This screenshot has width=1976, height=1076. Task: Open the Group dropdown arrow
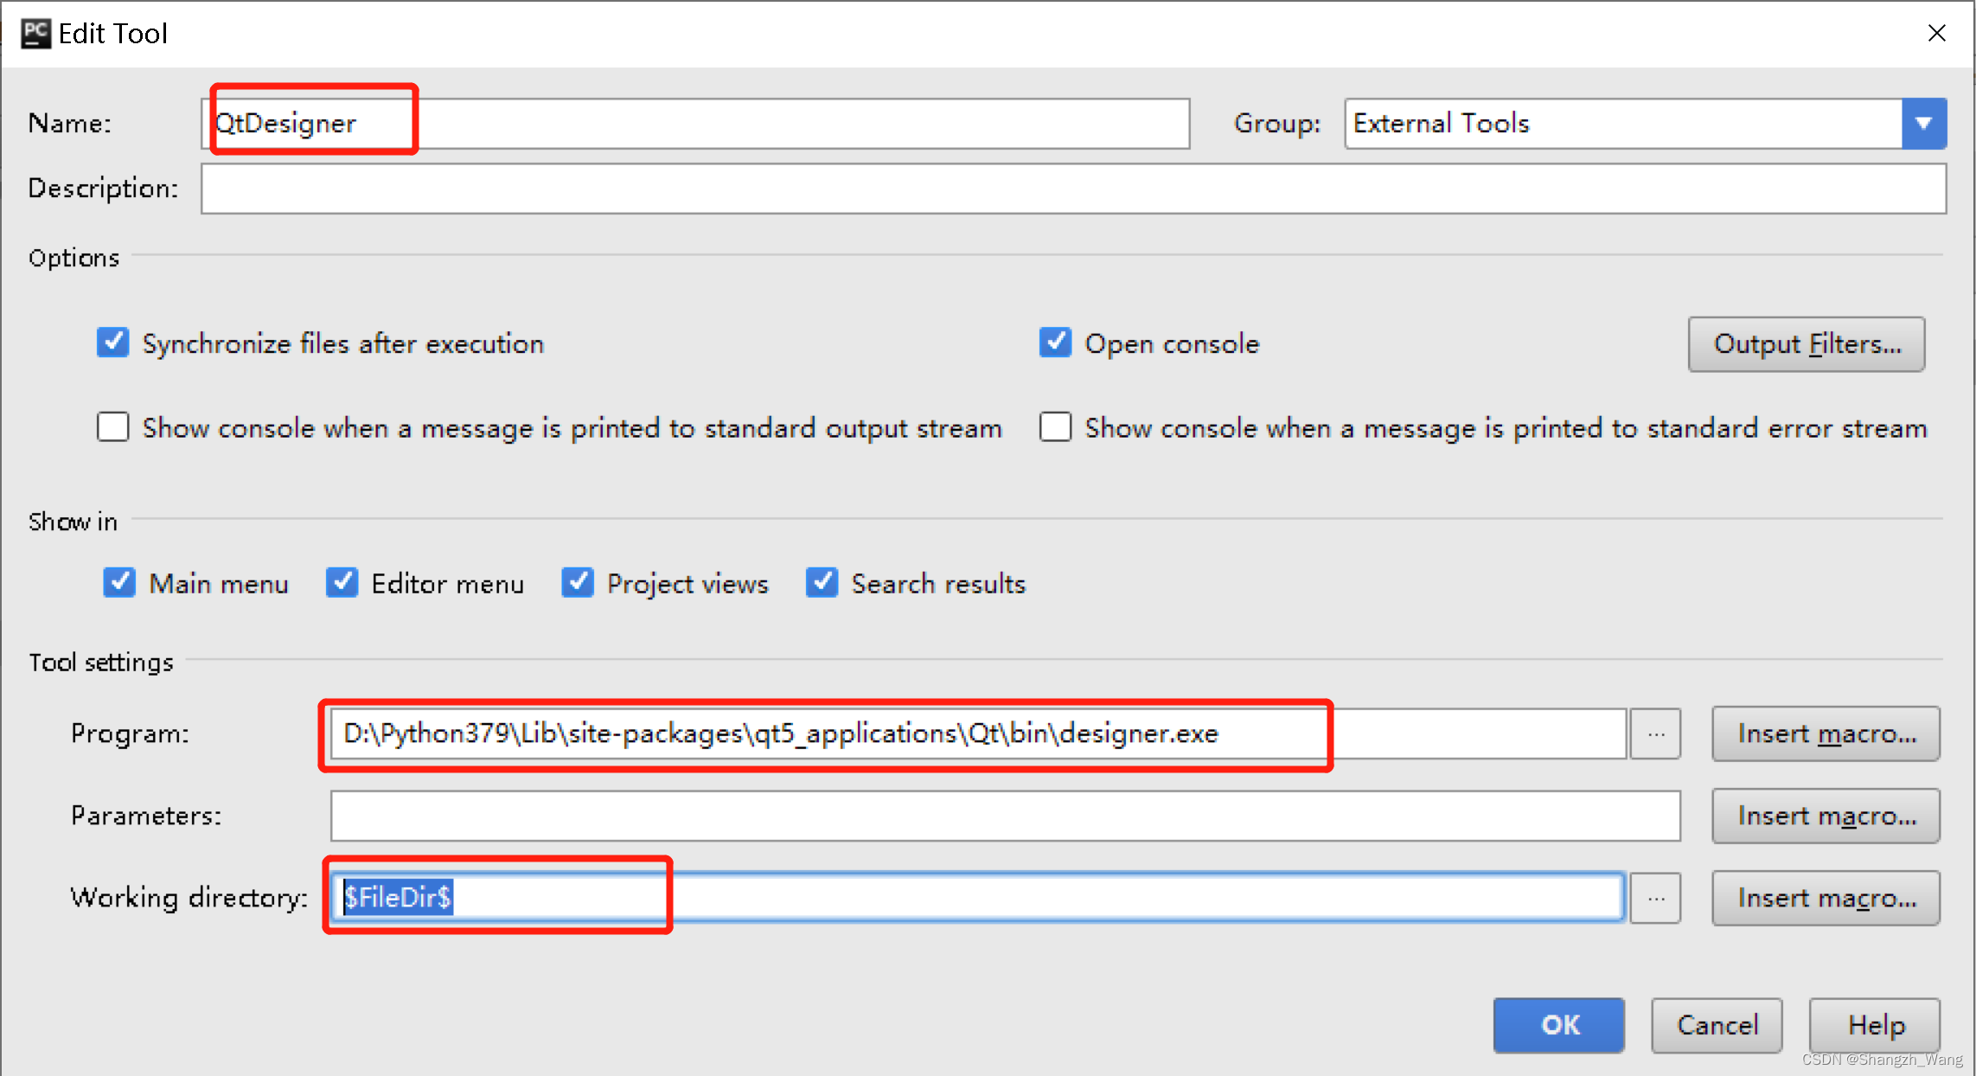click(x=1924, y=124)
